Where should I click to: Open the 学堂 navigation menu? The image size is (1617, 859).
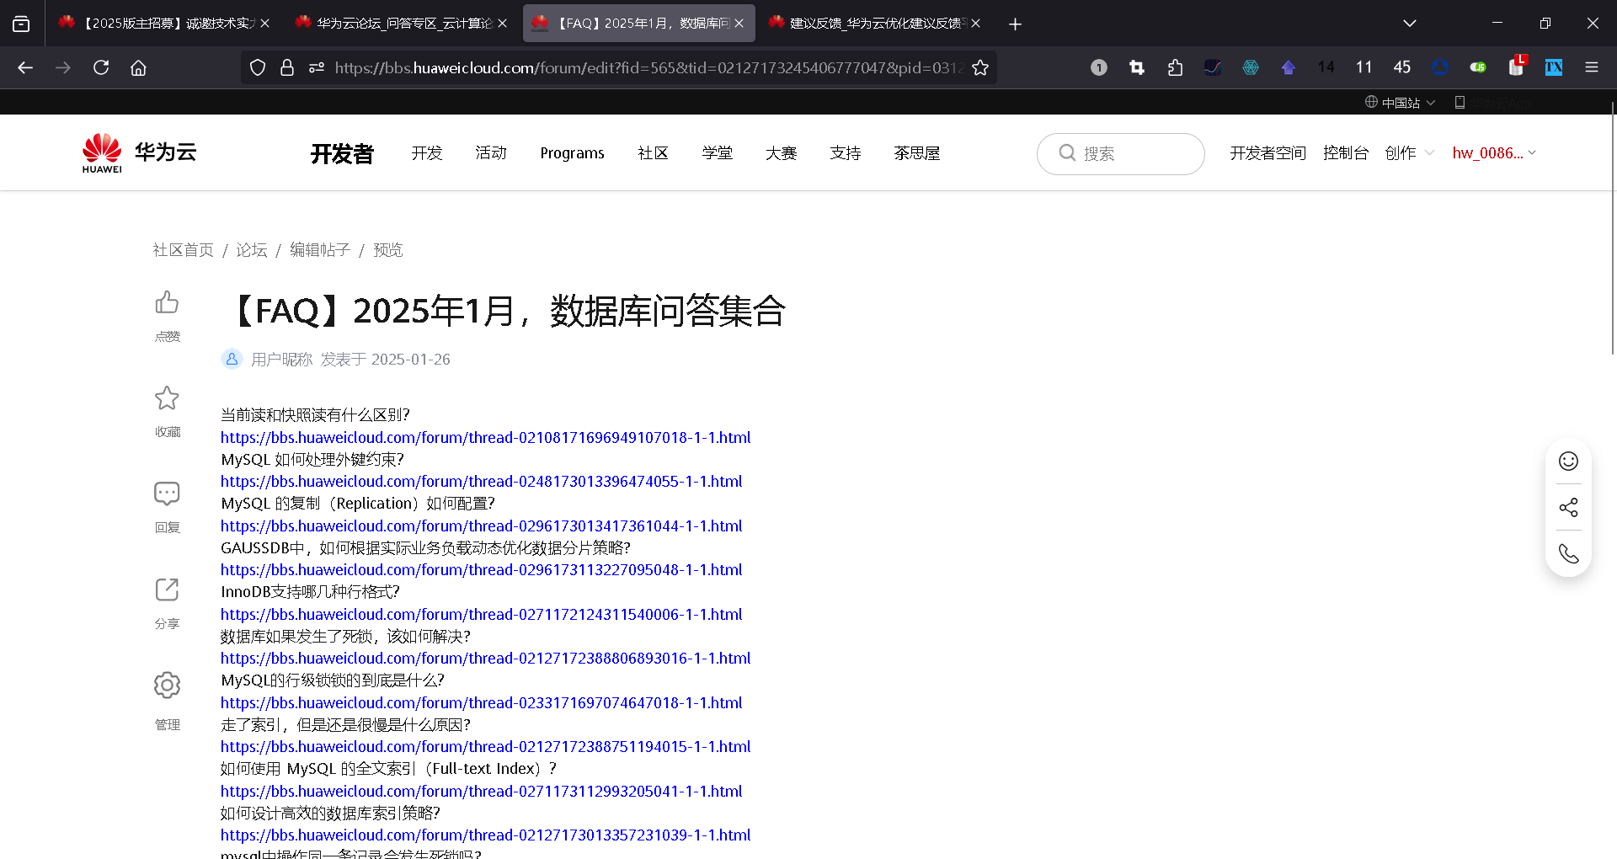[x=718, y=153]
